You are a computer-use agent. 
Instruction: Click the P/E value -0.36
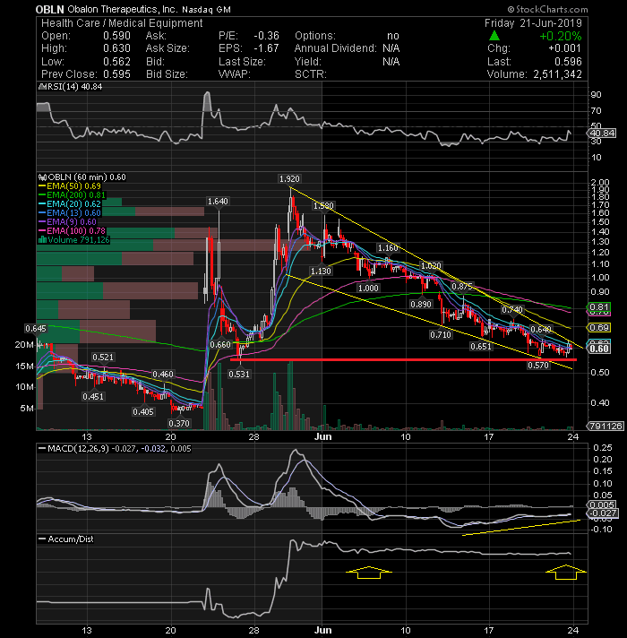[x=266, y=36]
